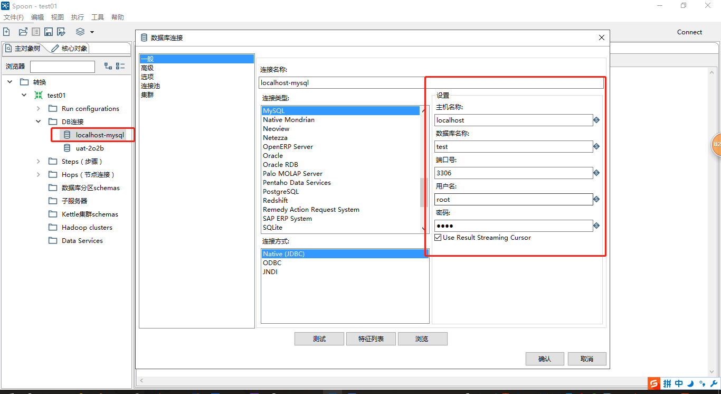Click the collapse-all list icon beside browser field
This screenshot has height=394, width=721.
120,66
